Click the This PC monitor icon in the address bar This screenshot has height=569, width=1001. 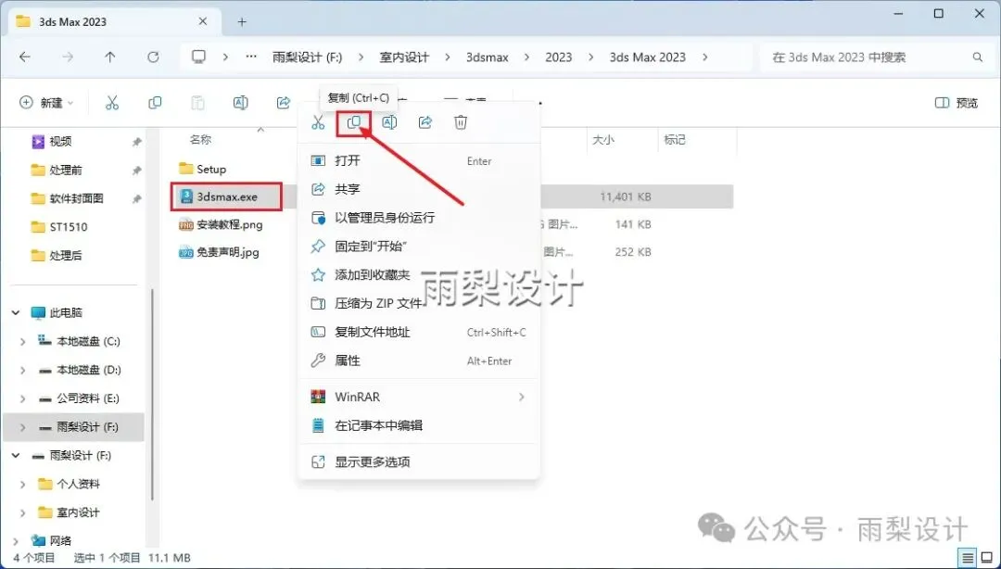[x=199, y=57]
